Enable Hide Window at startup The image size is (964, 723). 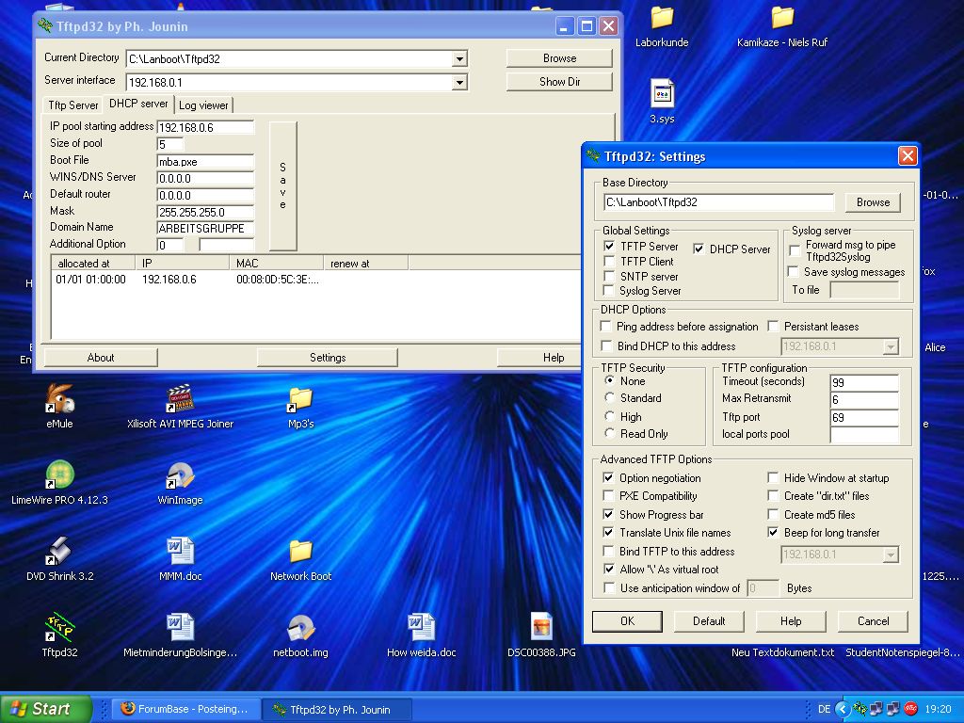tap(774, 477)
